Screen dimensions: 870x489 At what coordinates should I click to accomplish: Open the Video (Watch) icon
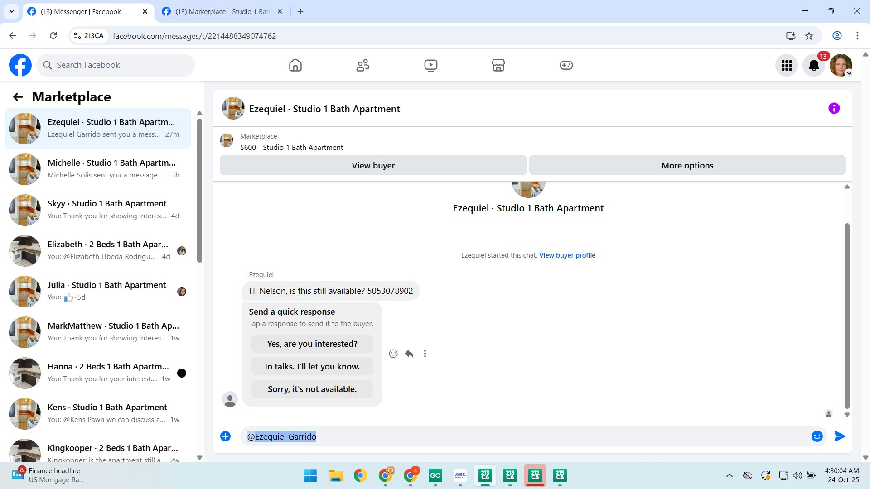430,65
